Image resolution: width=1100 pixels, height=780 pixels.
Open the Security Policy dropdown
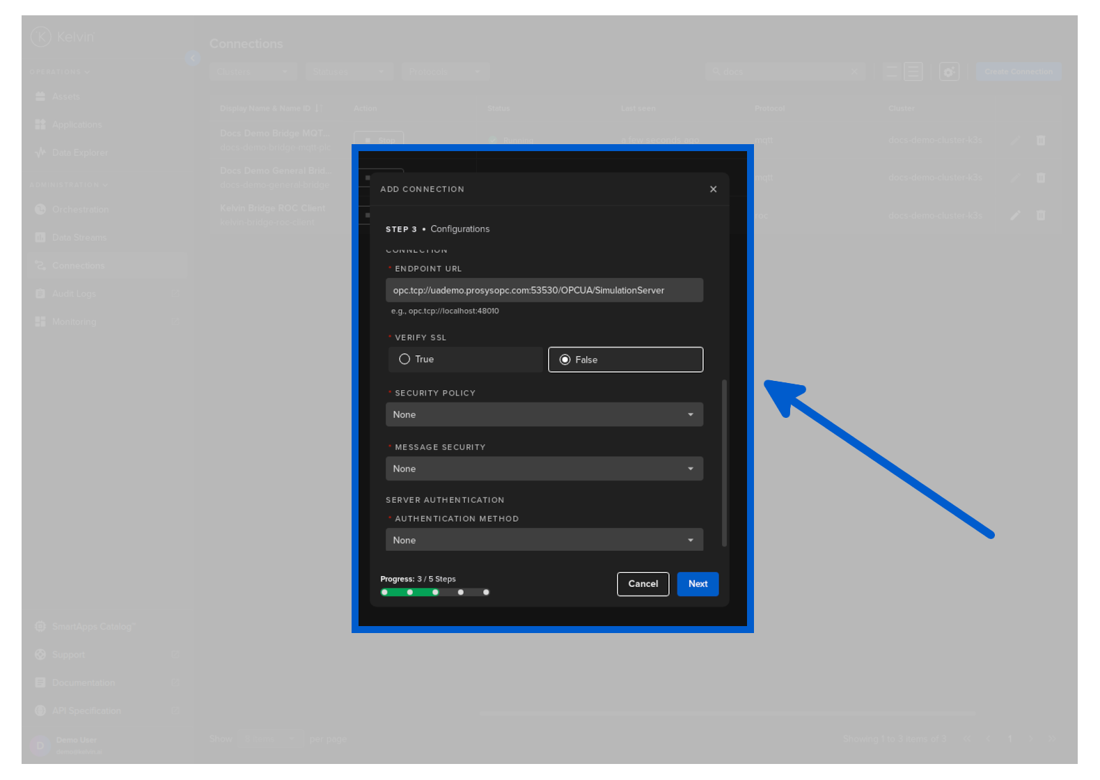pyautogui.click(x=544, y=414)
